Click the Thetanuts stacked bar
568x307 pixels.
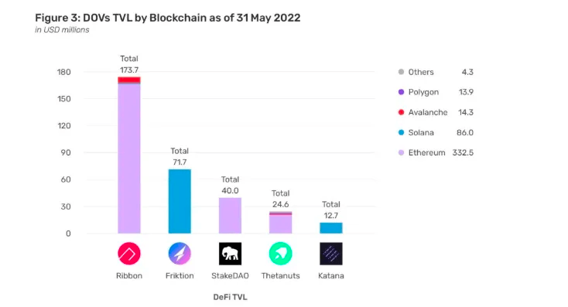(x=280, y=222)
